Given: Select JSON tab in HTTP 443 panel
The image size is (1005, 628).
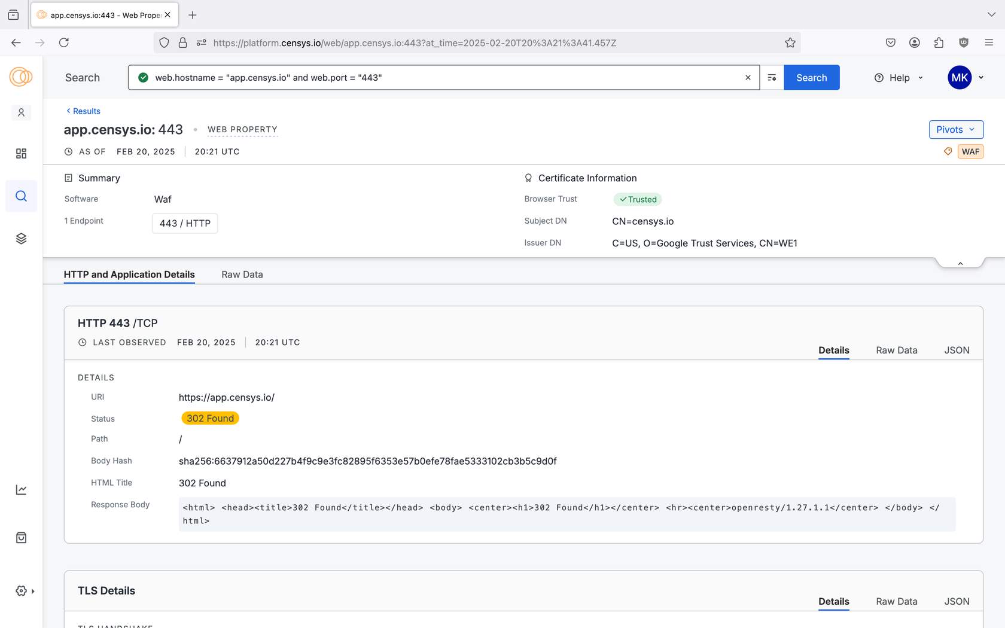Looking at the screenshot, I should tap(957, 350).
